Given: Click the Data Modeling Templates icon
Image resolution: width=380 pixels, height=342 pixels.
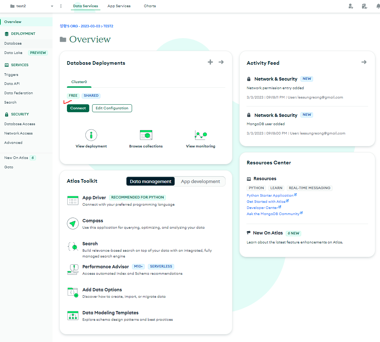Looking at the screenshot, I should [x=73, y=316].
